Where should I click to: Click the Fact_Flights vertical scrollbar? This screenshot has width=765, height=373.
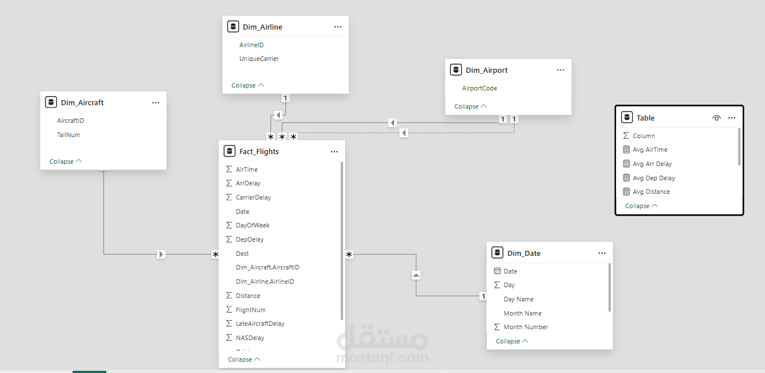tap(342, 239)
